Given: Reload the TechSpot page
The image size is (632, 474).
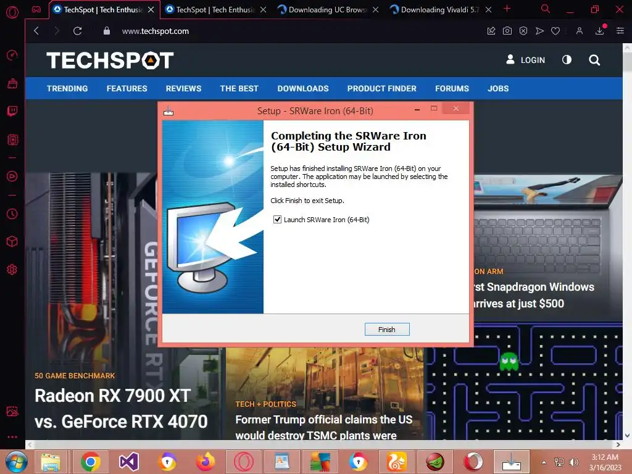Looking at the screenshot, I should (x=77, y=31).
